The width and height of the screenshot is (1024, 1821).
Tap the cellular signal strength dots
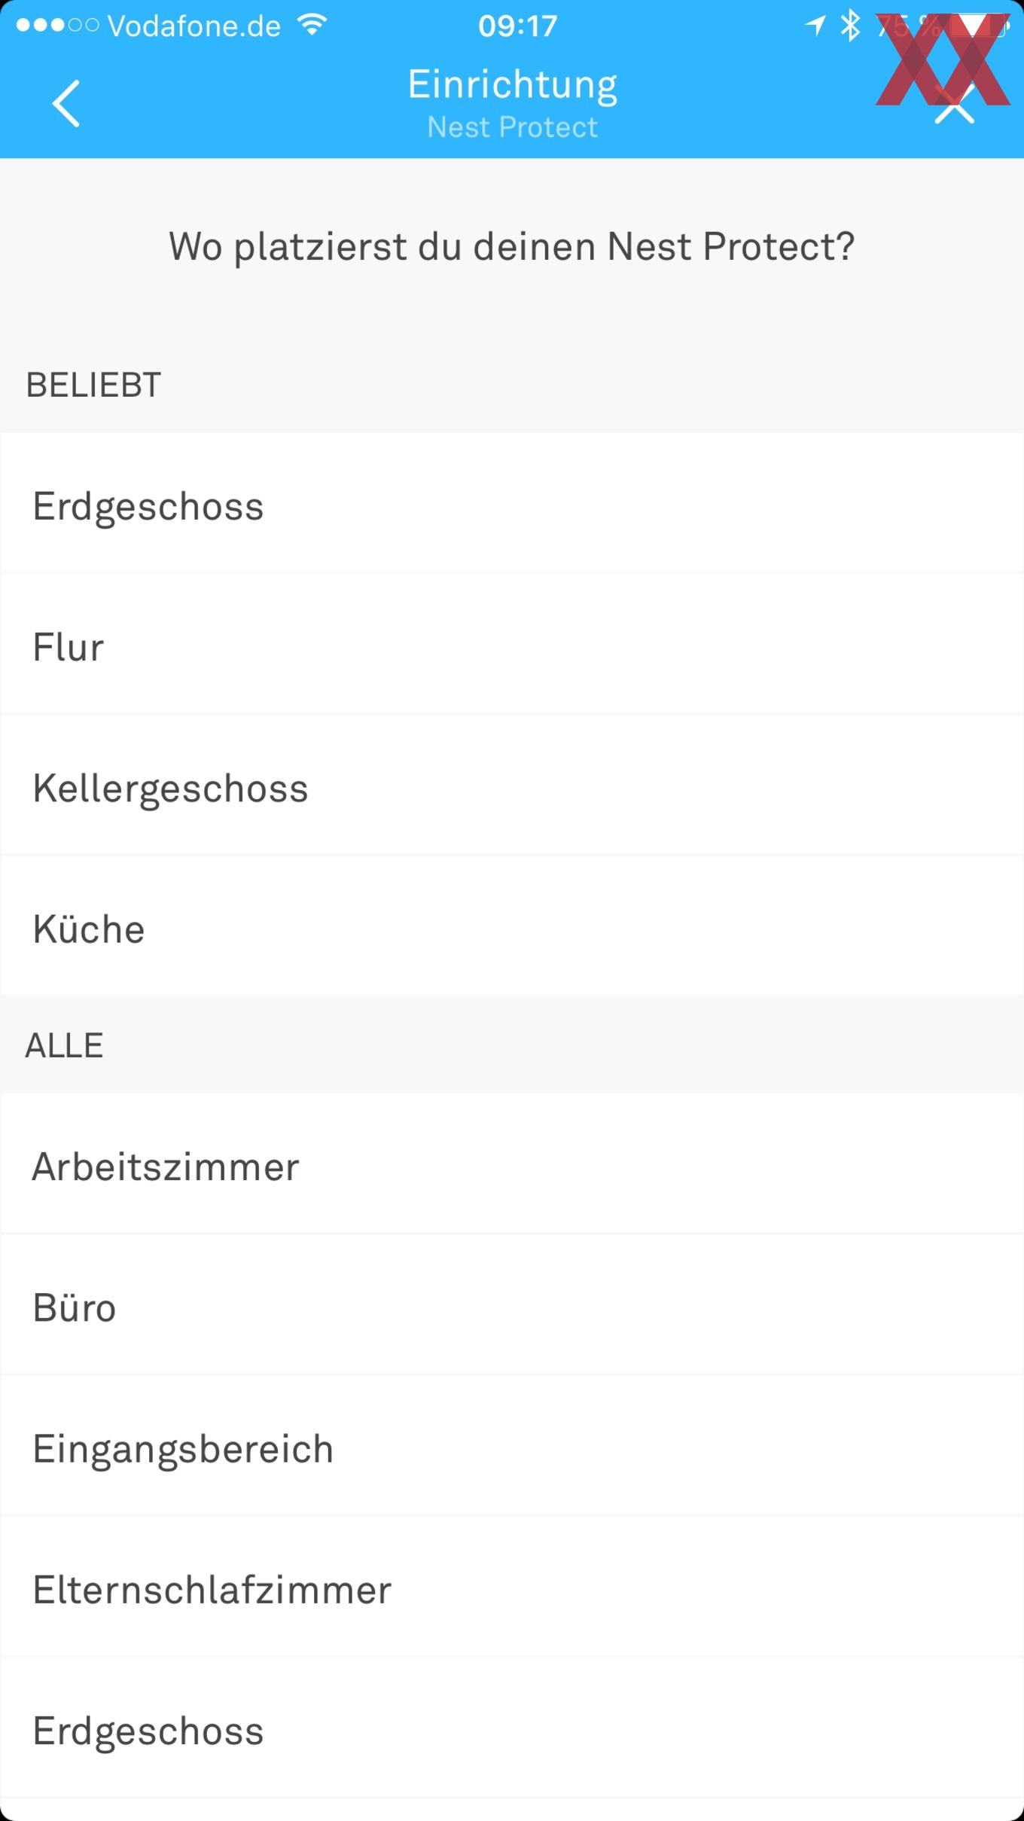pos(57,26)
